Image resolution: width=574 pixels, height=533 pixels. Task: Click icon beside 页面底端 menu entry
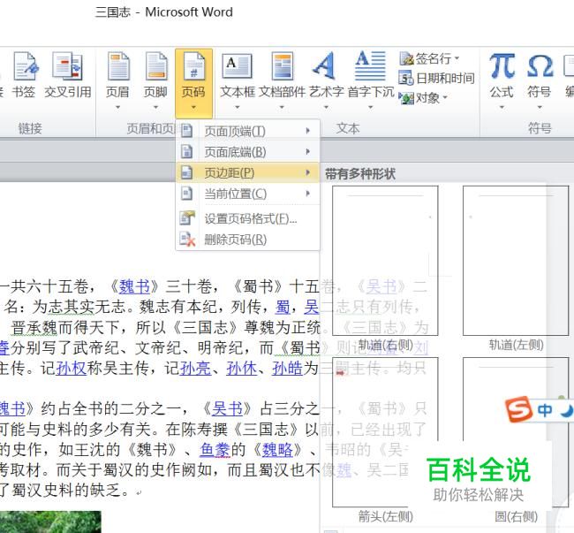point(187,152)
